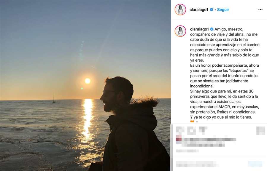Click the blurred share icon

tap(203, 130)
